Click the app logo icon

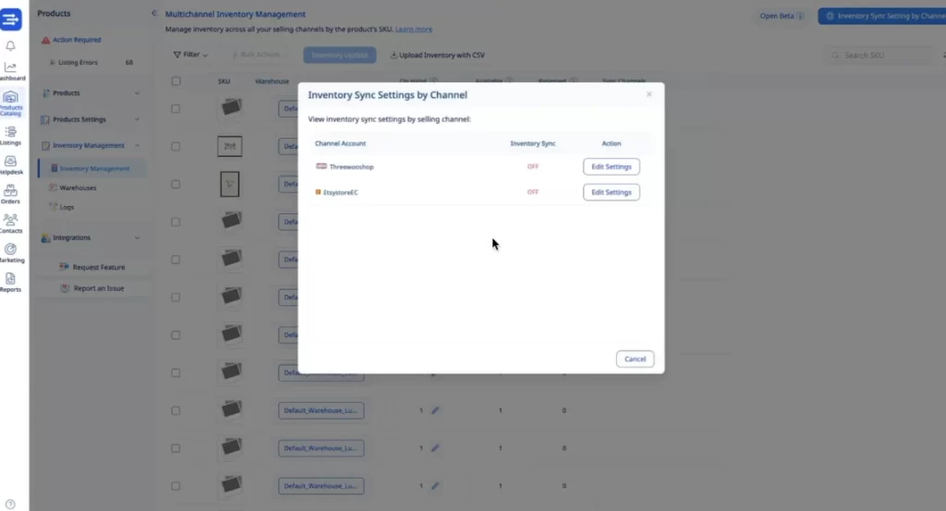[x=11, y=19]
